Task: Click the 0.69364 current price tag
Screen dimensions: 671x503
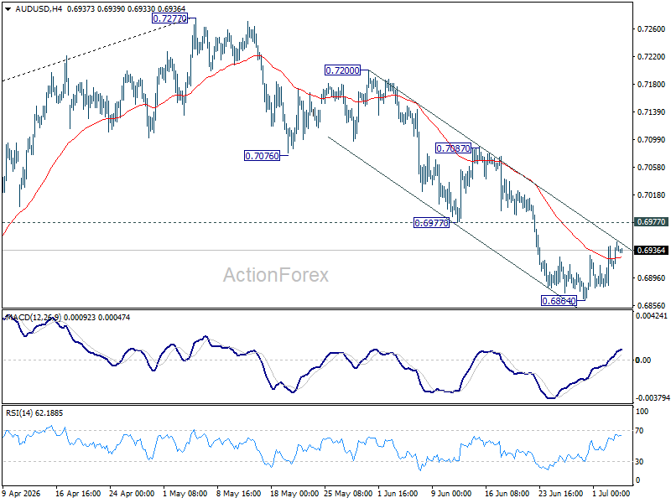Action: [x=652, y=250]
